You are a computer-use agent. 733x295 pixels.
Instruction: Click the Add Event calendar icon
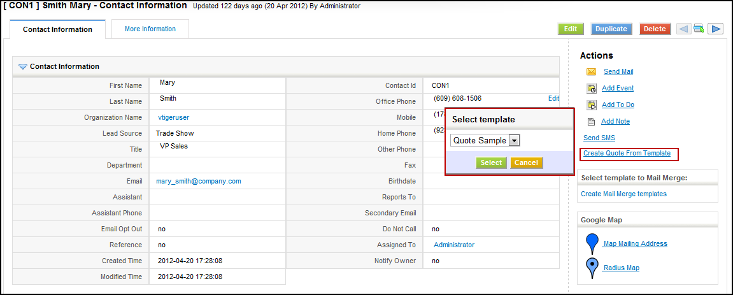(x=591, y=89)
